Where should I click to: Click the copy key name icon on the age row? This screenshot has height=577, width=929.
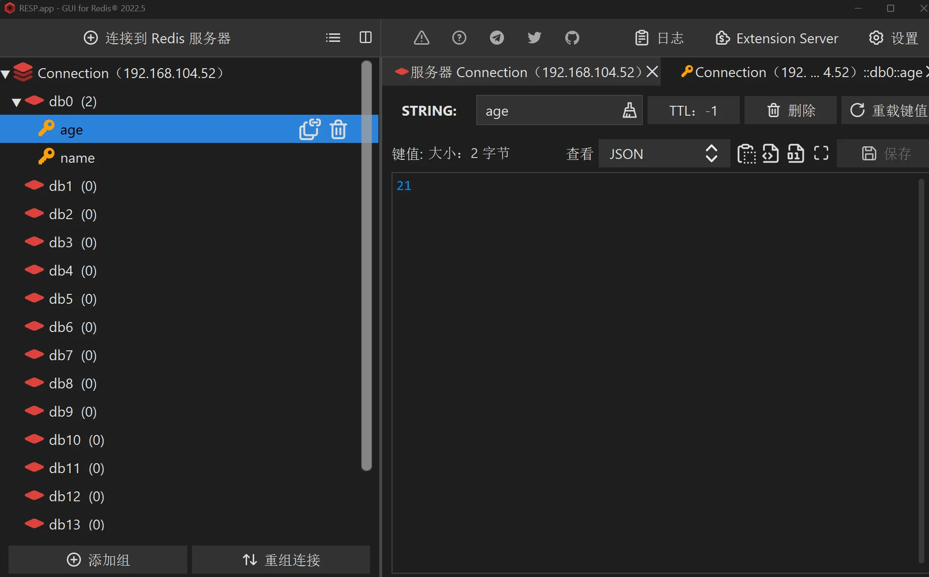[310, 129]
